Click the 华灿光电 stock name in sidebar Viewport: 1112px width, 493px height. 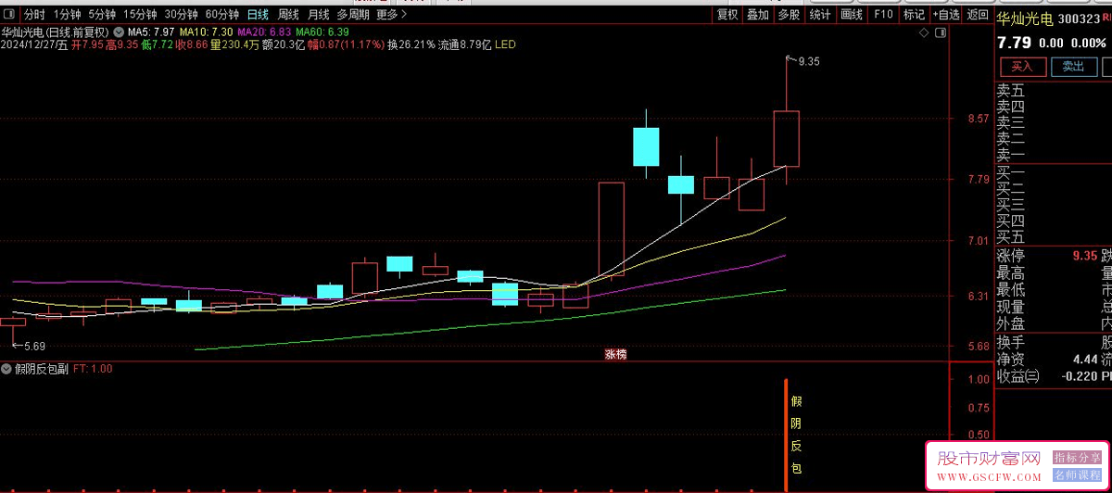[1026, 18]
